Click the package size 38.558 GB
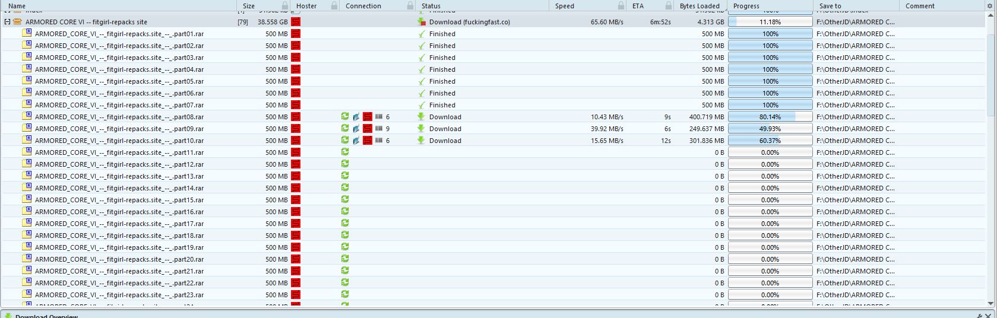 tap(273, 22)
